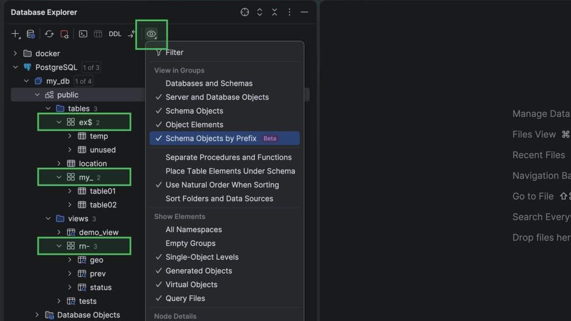The height and width of the screenshot is (321, 571).
Task: Toggle the Schema Objects option
Action: 225,111
